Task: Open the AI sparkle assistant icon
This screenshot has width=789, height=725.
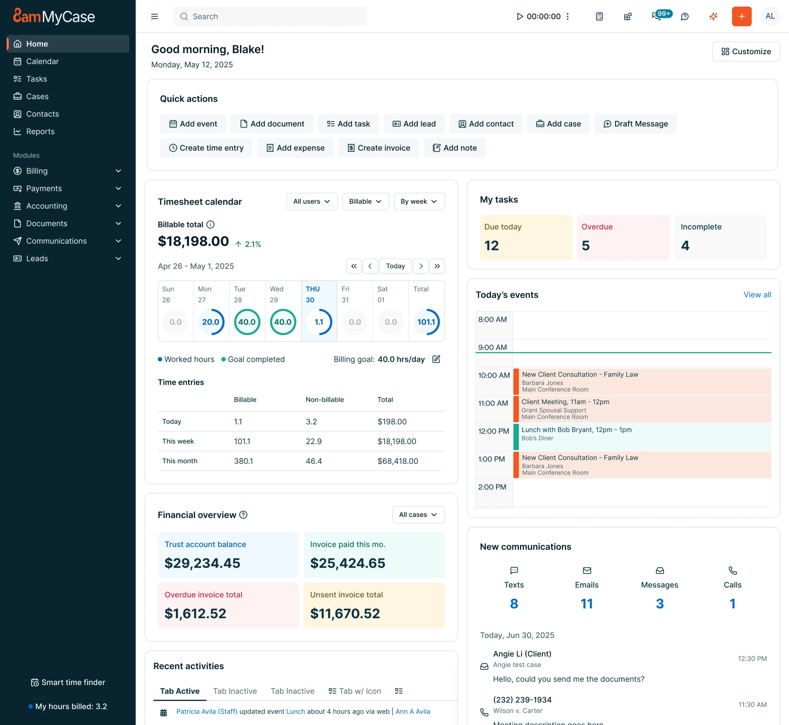Action: (713, 16)
